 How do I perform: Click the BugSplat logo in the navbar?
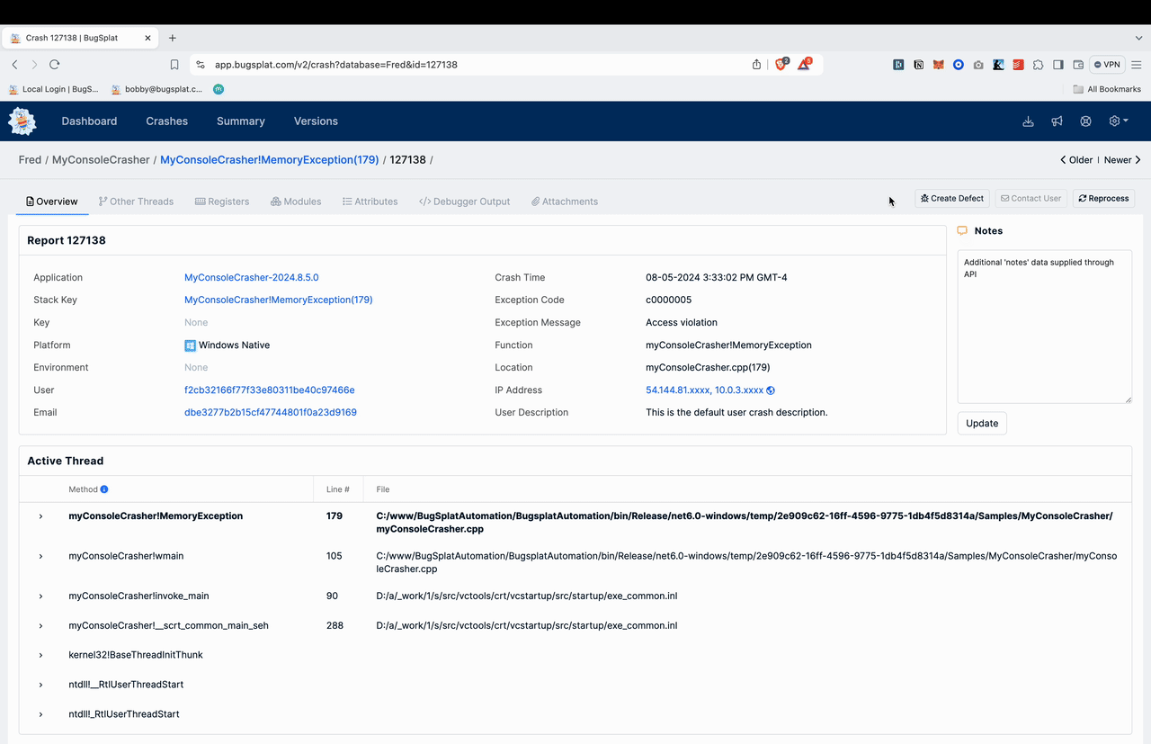(22, 121)
